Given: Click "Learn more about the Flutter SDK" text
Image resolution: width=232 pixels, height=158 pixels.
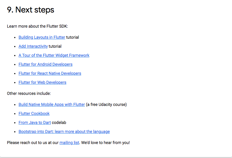Looking at the screenshot, I should coord(37,26).
